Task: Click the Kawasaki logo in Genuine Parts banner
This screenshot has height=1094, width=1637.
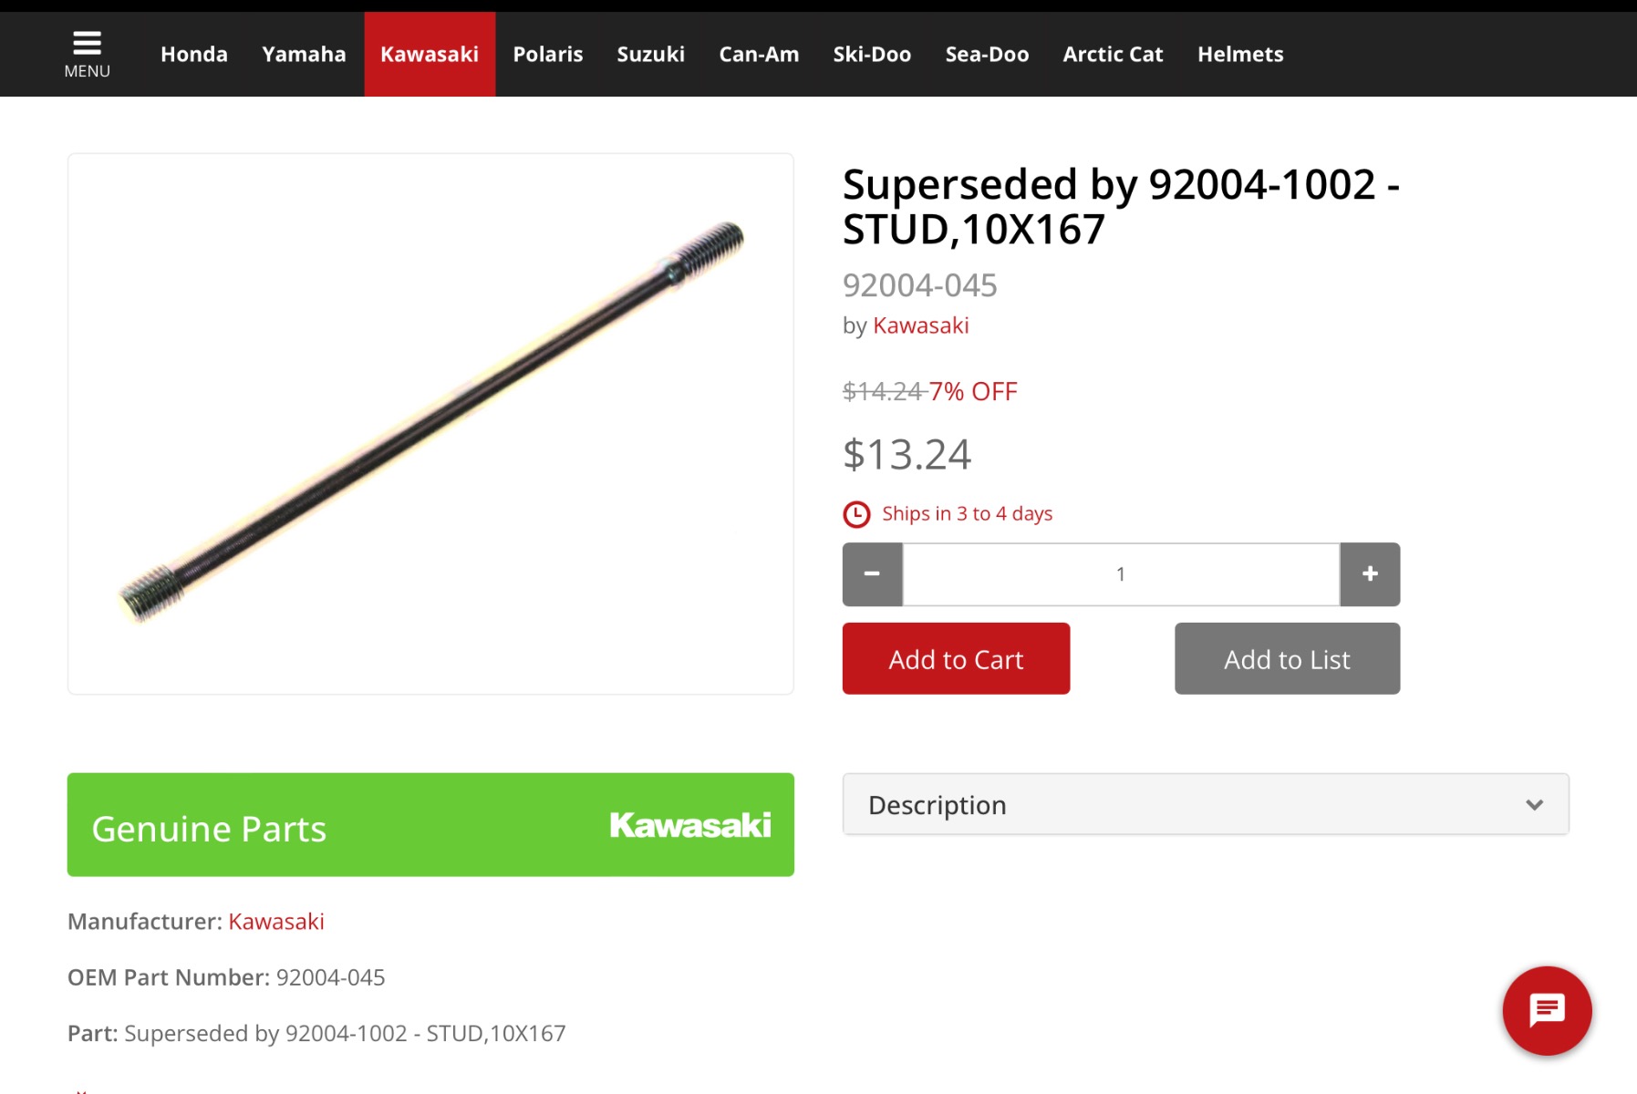Action: (690, 825)
